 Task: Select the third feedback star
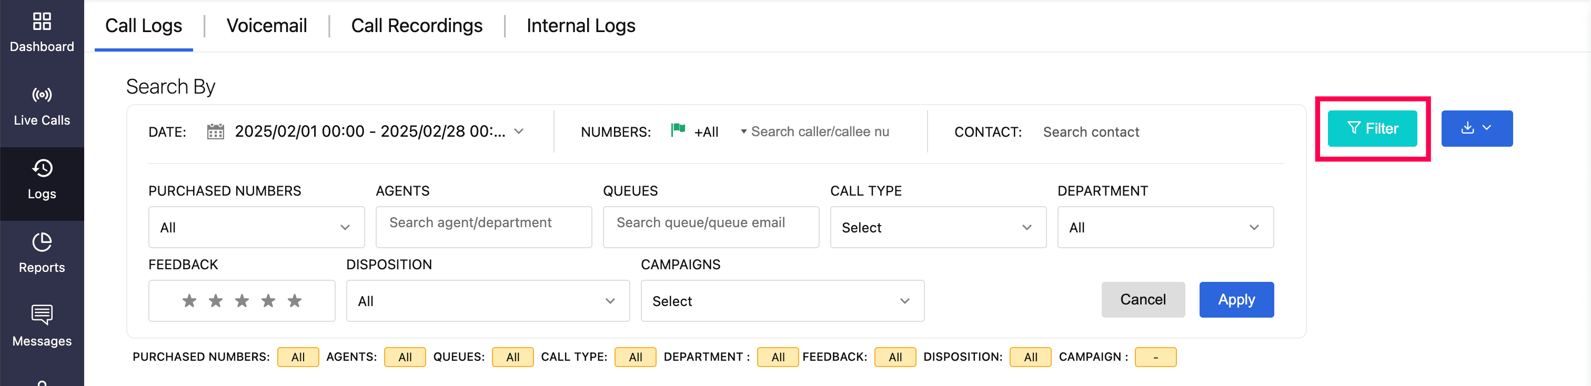point(242,301)
